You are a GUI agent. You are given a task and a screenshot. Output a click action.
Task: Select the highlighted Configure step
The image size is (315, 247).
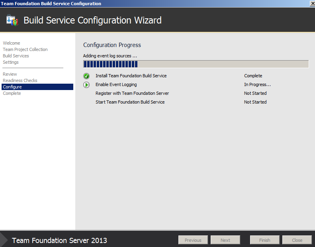12,87
